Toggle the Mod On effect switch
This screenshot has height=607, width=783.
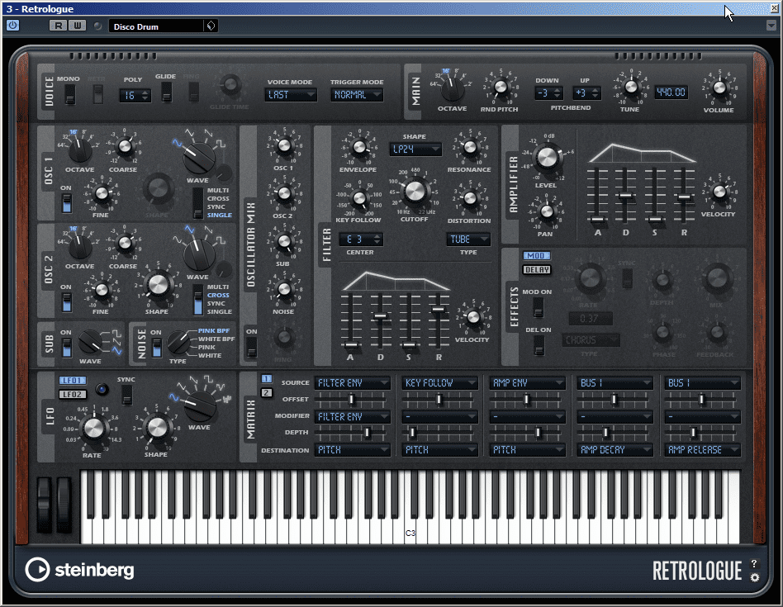pos(539,307)
